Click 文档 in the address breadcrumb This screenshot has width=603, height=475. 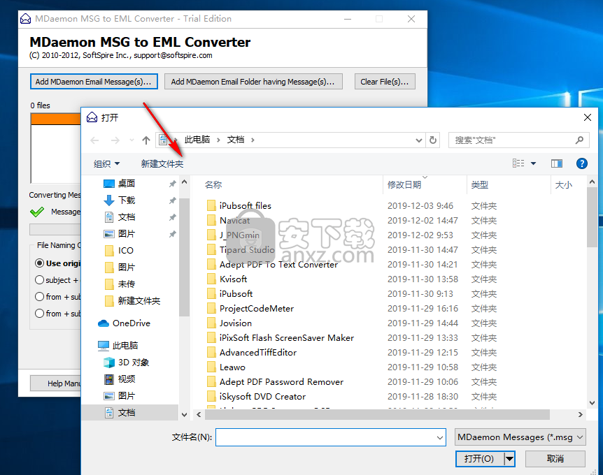coord(235,140)
